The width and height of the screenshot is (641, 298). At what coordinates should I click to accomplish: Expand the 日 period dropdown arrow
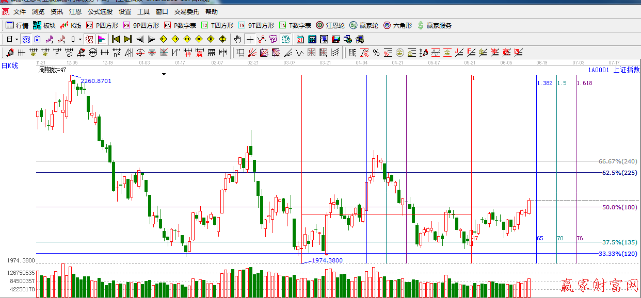[x=17, y=39]
